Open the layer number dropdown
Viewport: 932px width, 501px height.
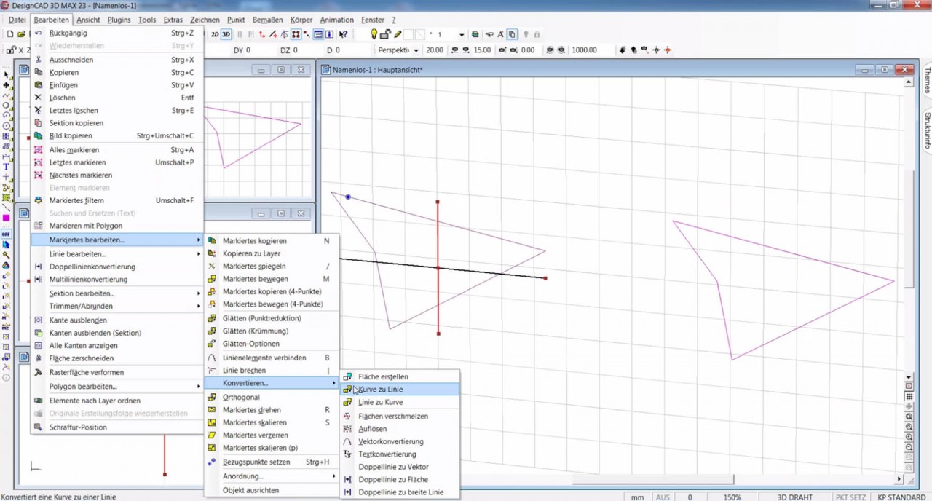point(461,35)
